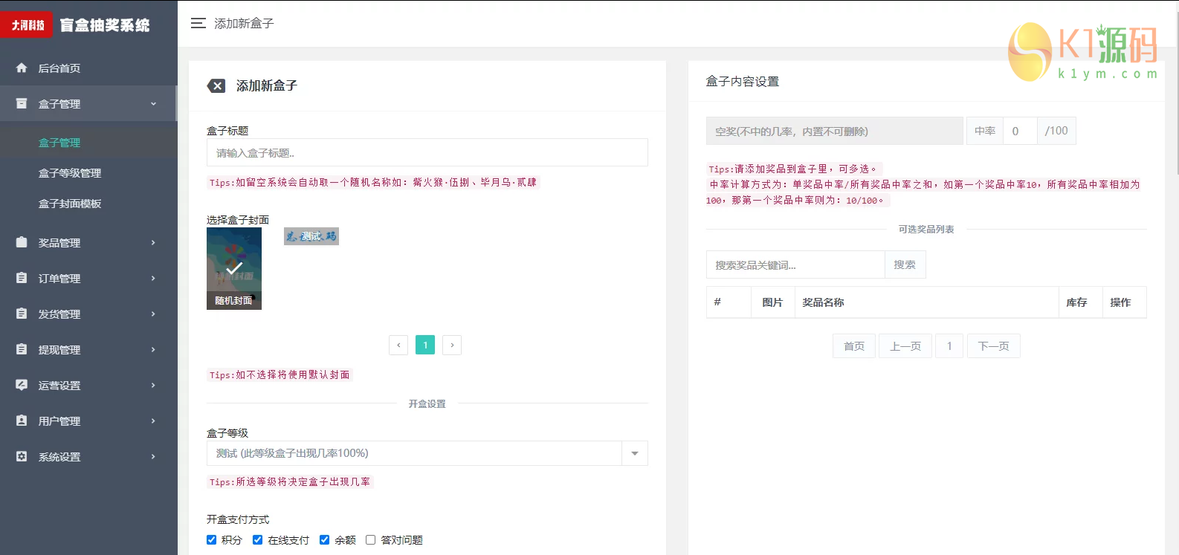Click the 系统设置 gear icon

coord(22,456)
